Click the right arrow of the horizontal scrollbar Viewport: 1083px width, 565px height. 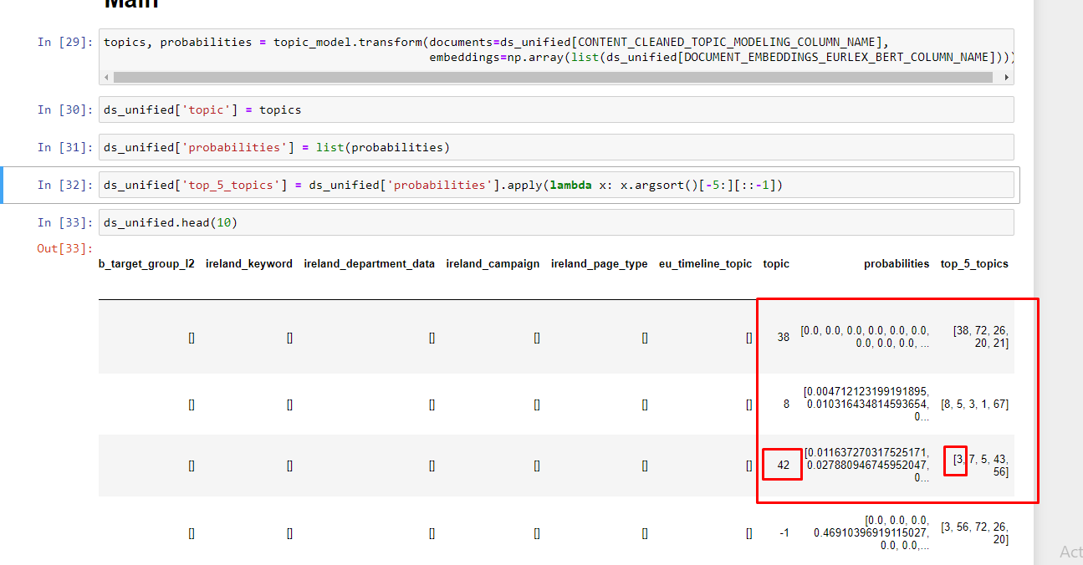coord(1006,76)
